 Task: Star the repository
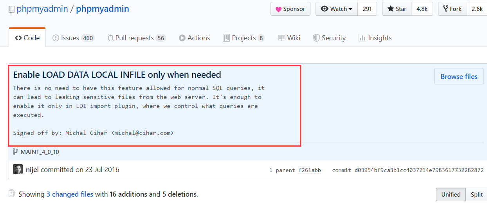(x=397, y=9)
